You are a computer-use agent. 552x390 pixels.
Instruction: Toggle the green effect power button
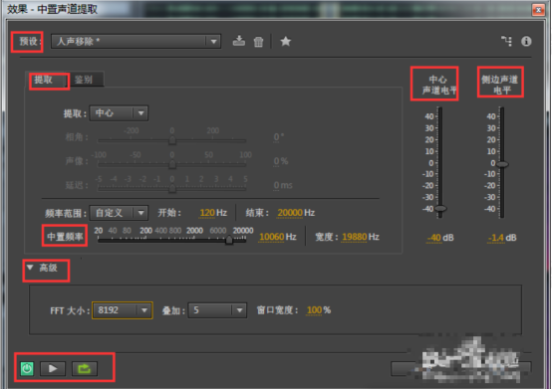(x=27, y=368)
